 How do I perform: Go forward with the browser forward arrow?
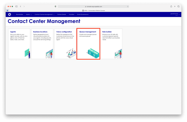click(x=24, y=6)
